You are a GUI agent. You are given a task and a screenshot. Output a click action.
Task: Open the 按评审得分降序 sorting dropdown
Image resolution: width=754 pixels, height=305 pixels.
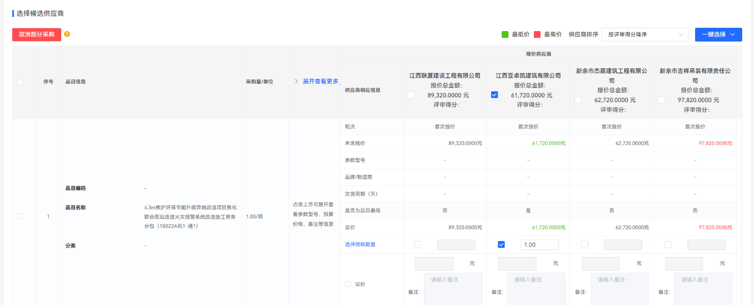pyautogui.click(x=645, y=34)
